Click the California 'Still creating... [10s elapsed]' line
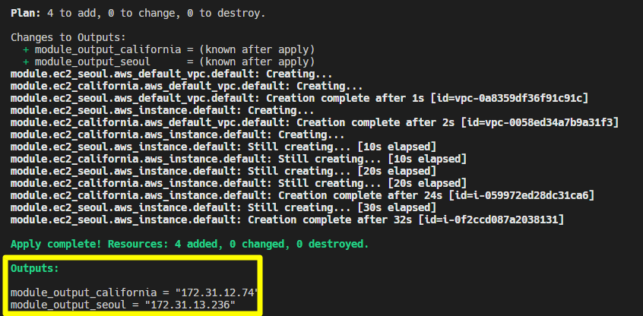 pos(238,159)
